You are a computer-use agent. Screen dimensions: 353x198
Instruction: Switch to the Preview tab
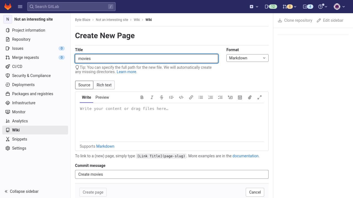(102, 97)
